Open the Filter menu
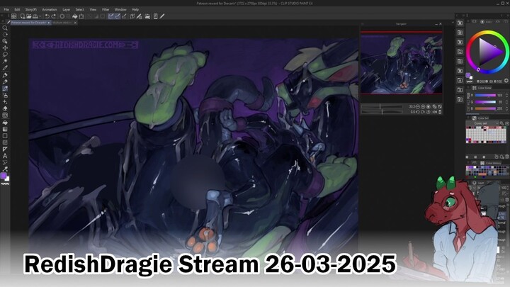Viewport: 510px width, 287px height. [106, 10]
